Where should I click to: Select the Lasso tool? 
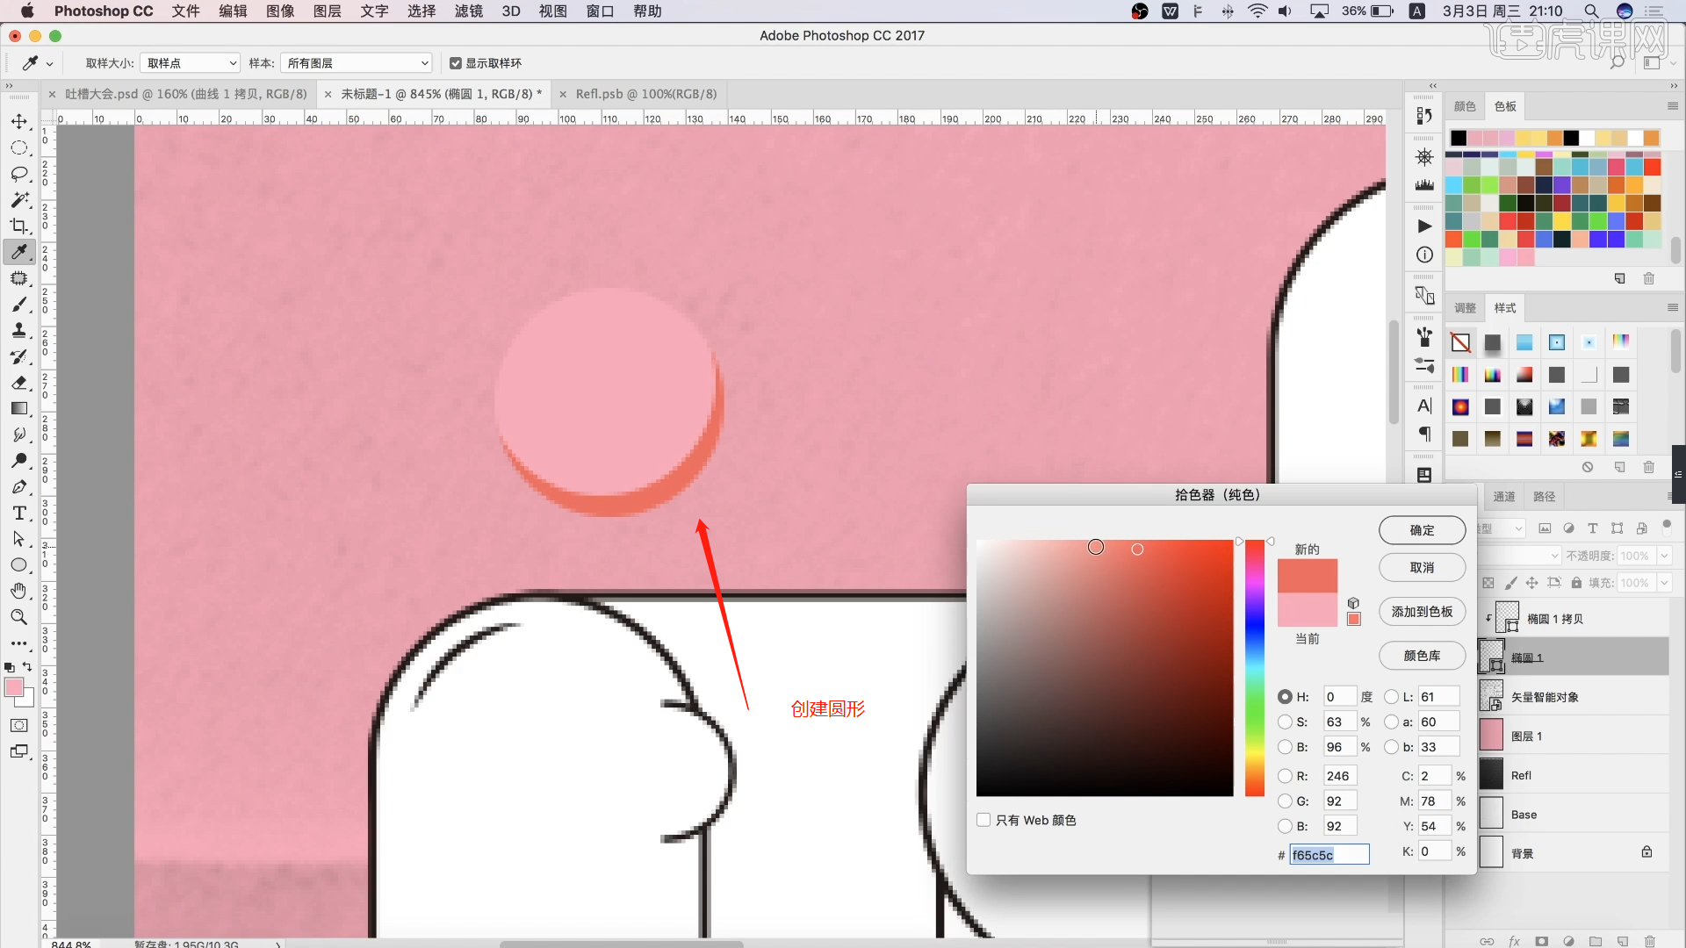[x=19, y=174]
